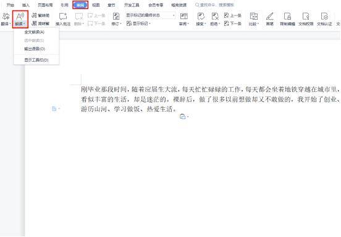This screenshot has height=237, width=341.
Task: Switch to the 会员专享 tab
Action: pos(156,5)
